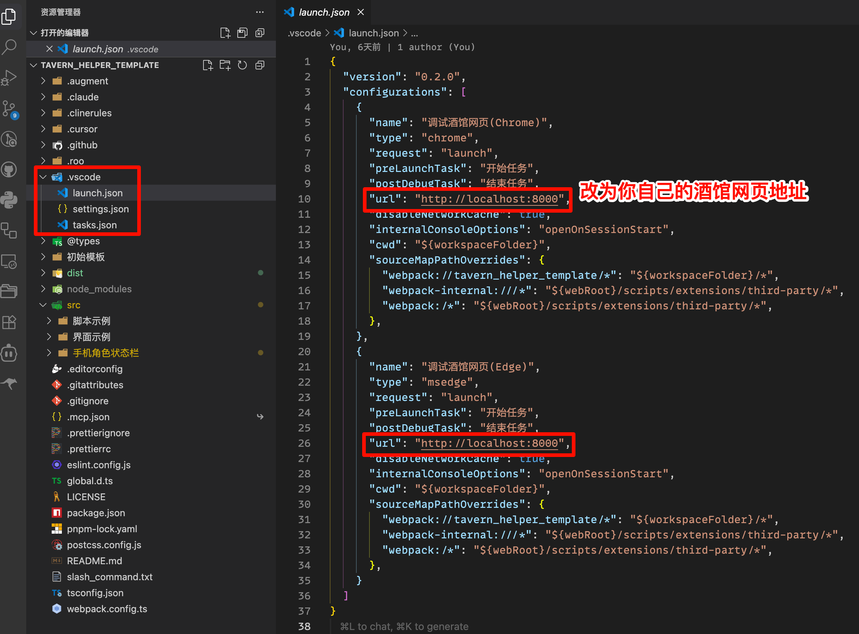Open tsconfig.json file
The height and width of the screenshot is (634, 859).
[x=151, y=593]
